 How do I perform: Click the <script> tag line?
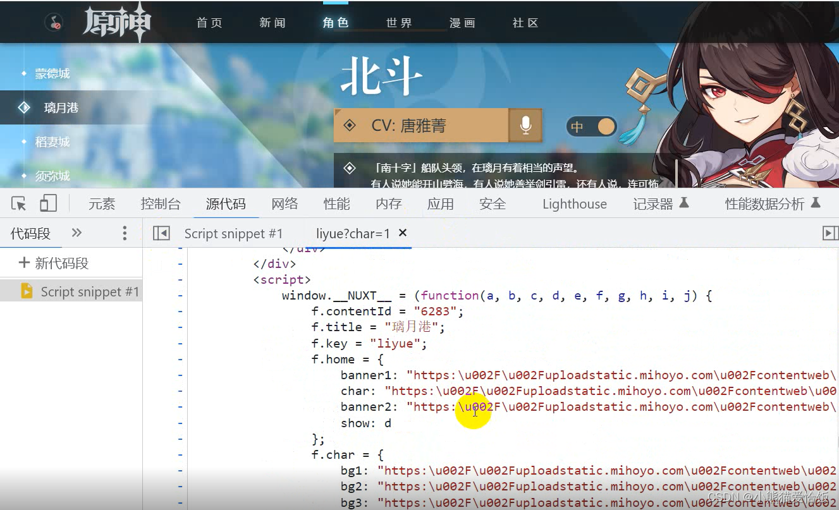point(282,279)
